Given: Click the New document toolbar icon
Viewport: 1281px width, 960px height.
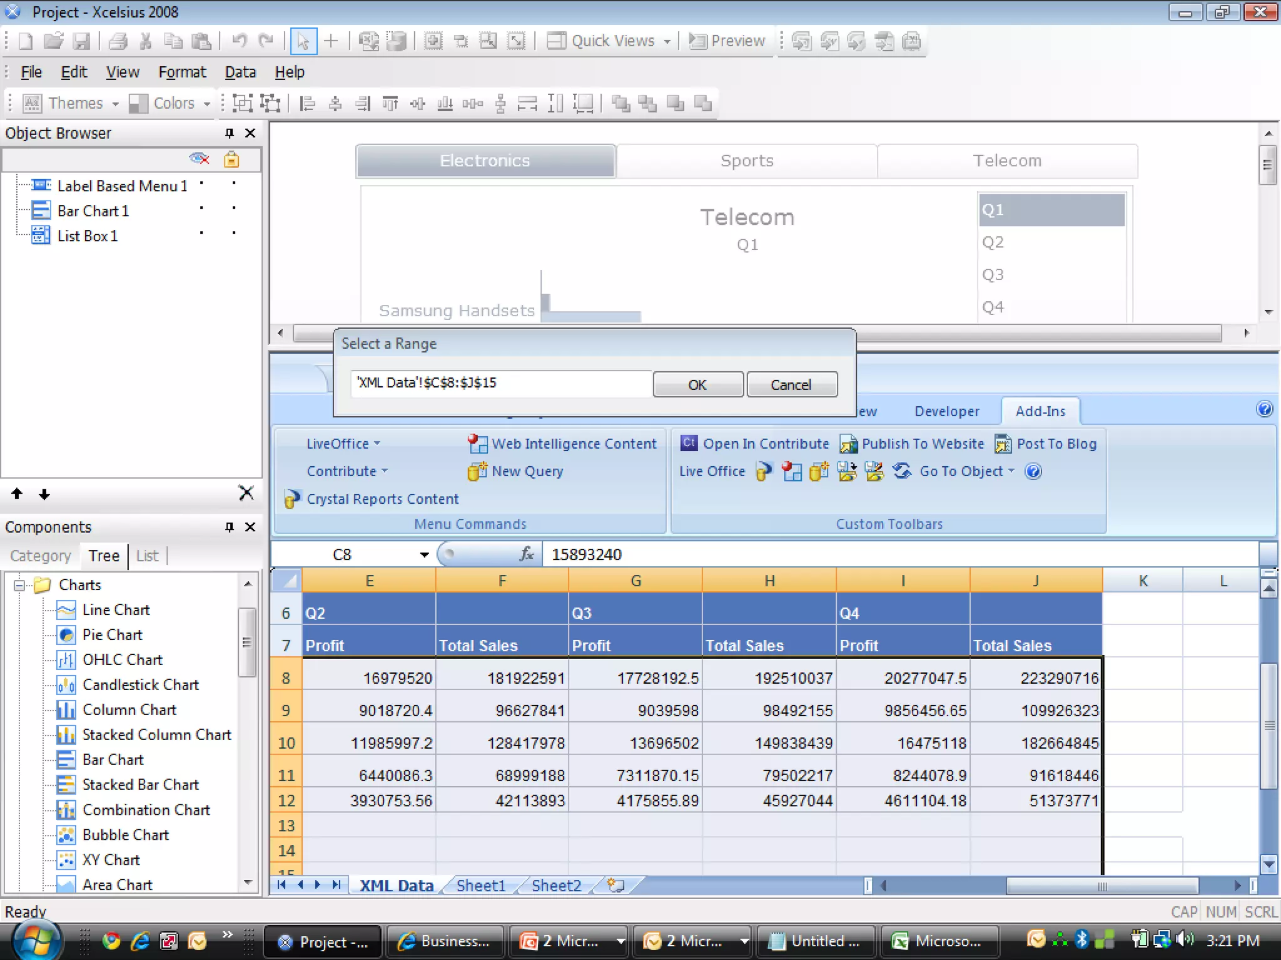Looking at the screenshot, I should tap(26, 41).
